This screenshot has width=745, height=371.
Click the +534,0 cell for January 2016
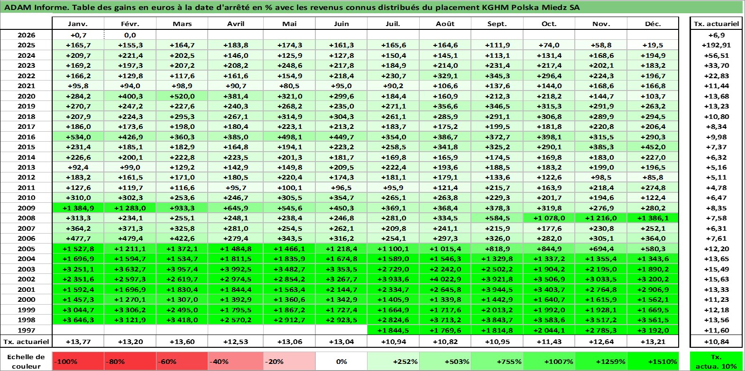(x=78, y=137)
